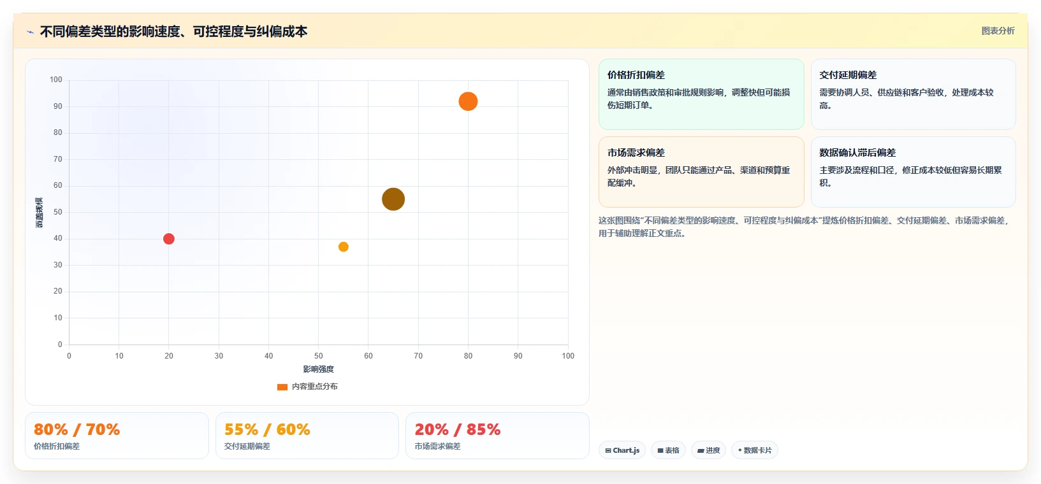
Task: Click the 覆盖程度 y-axis title
Action: pyautogui.click(x=39, y=213)
